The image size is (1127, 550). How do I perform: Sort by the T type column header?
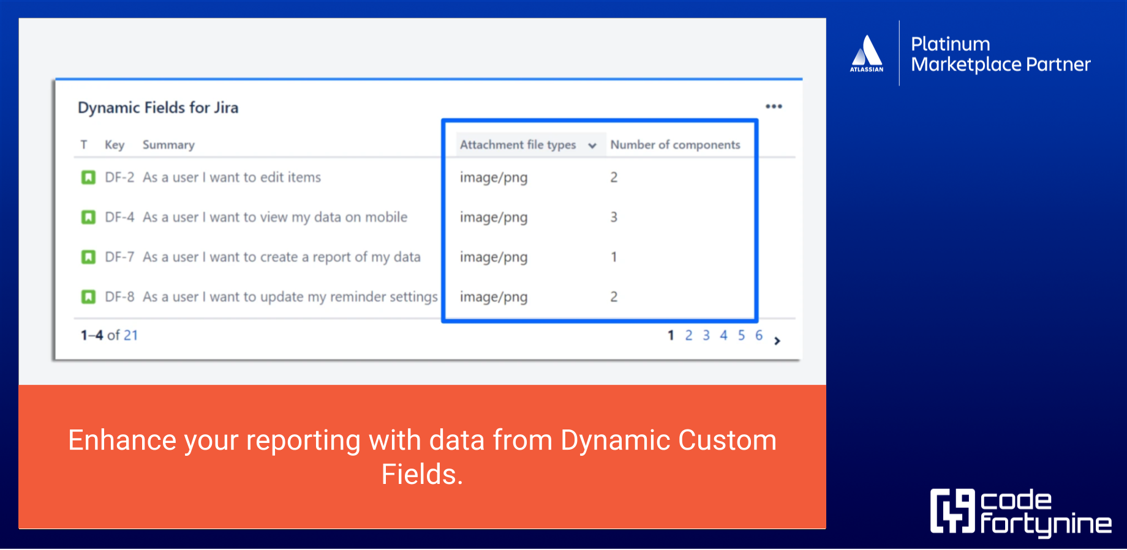click(84, 145)
